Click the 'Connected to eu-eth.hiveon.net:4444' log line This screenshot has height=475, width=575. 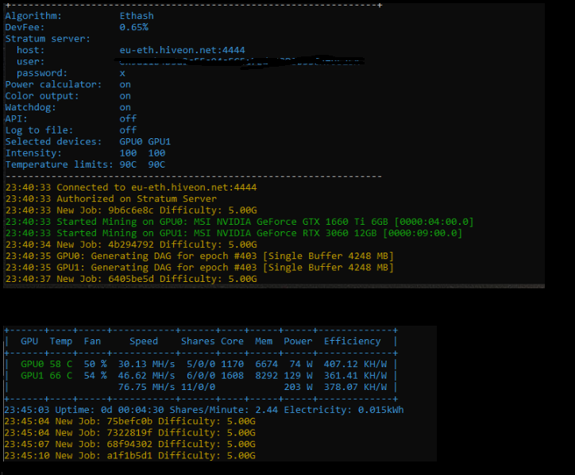tap(131, 187)
